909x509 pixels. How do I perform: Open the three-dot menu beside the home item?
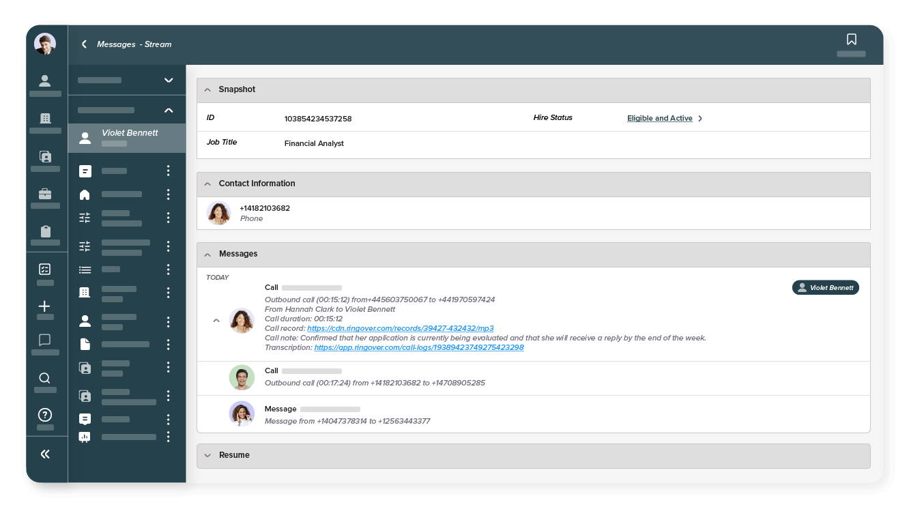pos(168,194)
